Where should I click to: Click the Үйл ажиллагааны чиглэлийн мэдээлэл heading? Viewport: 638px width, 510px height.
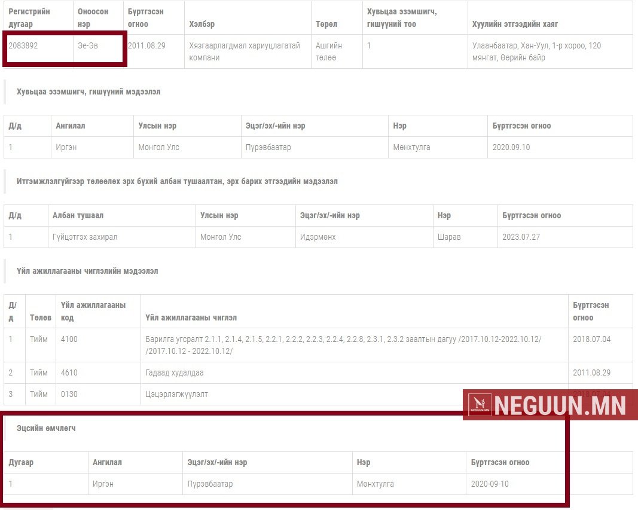coord(87,271)
